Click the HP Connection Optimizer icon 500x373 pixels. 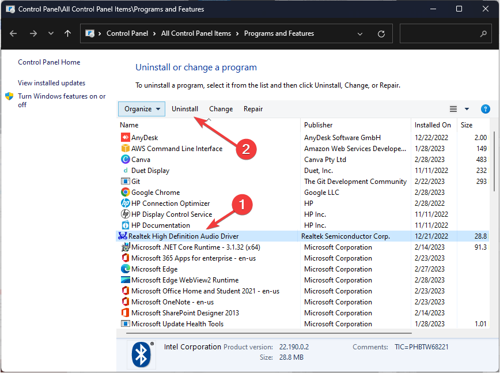point(126,203)
